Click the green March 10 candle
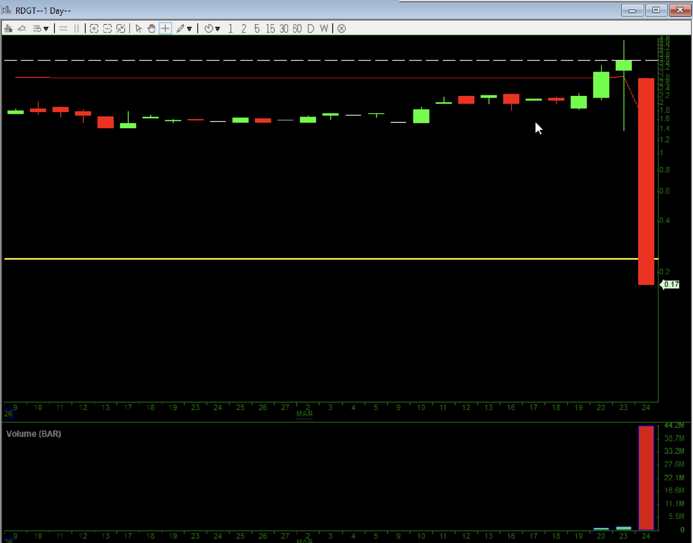Screen dimensions: 693x543 (x=421, y=116)
